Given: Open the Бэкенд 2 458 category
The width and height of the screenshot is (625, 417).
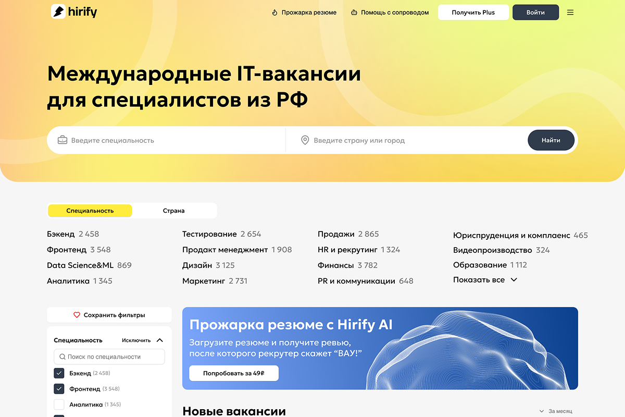Looking at the screenshot, I should click(73, 234).
